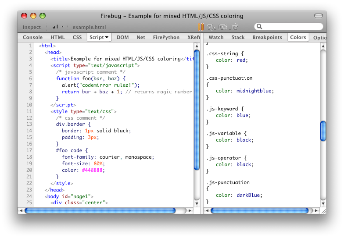This screenshot has height=238, width=344.
Task: Click the Step Out debugger icon
Action: point(234,27)
